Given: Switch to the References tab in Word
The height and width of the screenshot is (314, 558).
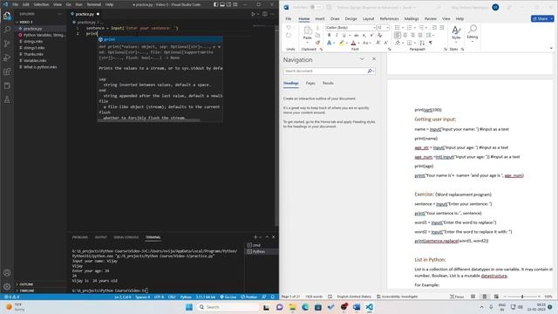Looking at the screenshot, I should 389,18.
